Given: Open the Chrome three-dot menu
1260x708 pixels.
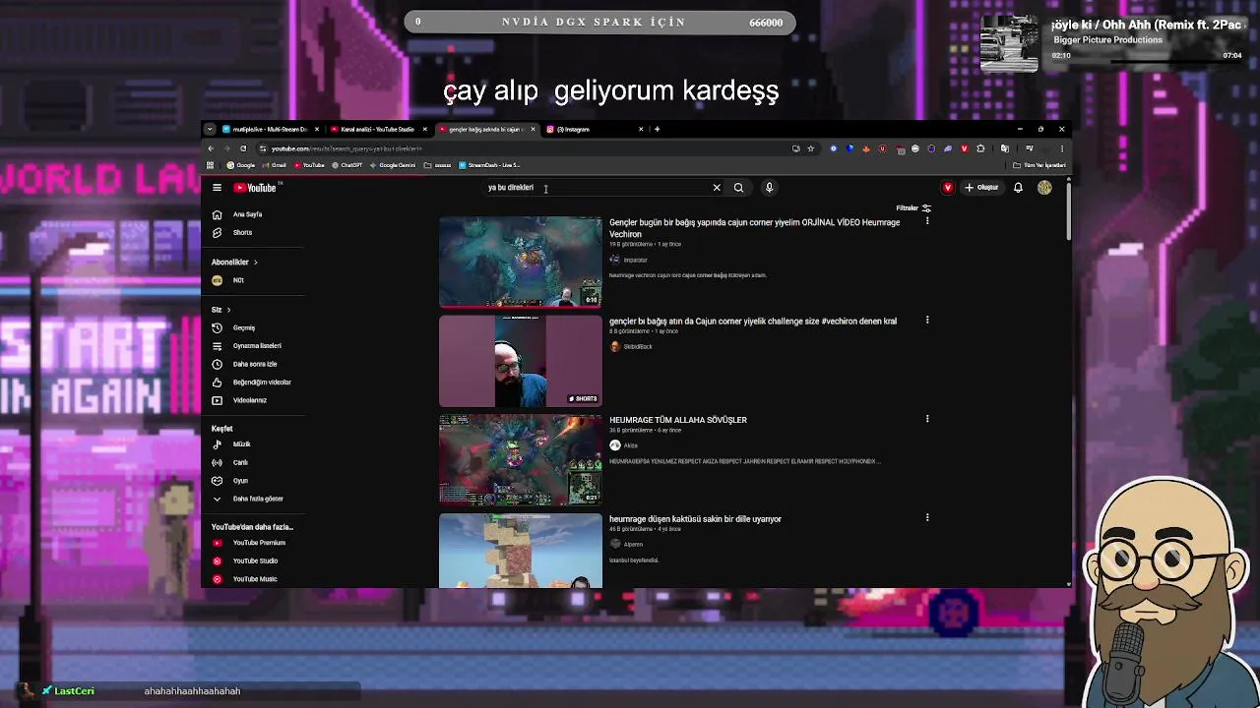Looking at the screenshot, I should pyautogui.click(x=1061, y=148).
